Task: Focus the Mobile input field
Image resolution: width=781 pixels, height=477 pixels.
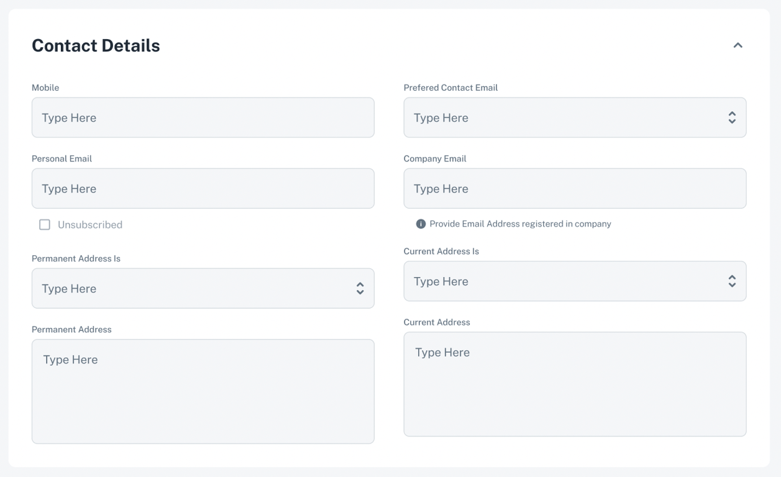Action: point(203,117)
